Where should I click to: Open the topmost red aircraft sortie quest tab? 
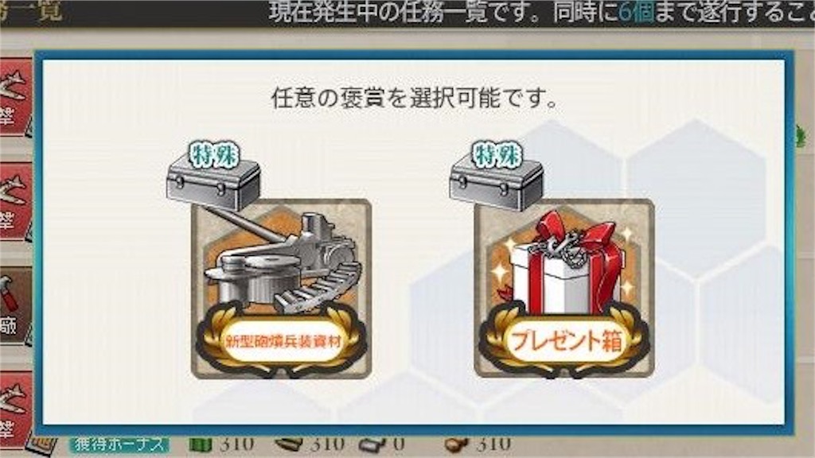point(15,97)
